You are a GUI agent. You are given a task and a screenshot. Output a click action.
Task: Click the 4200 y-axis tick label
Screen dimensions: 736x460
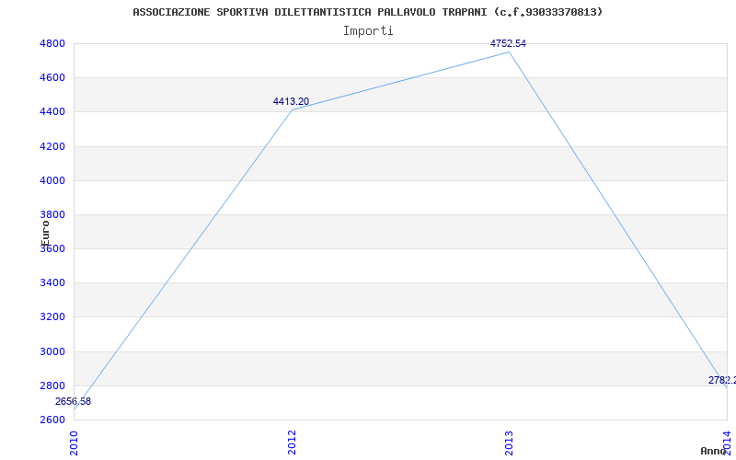pos(51,146)
